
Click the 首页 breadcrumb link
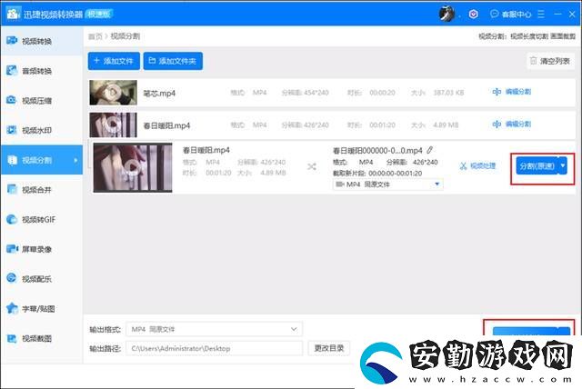pos(95,36)
